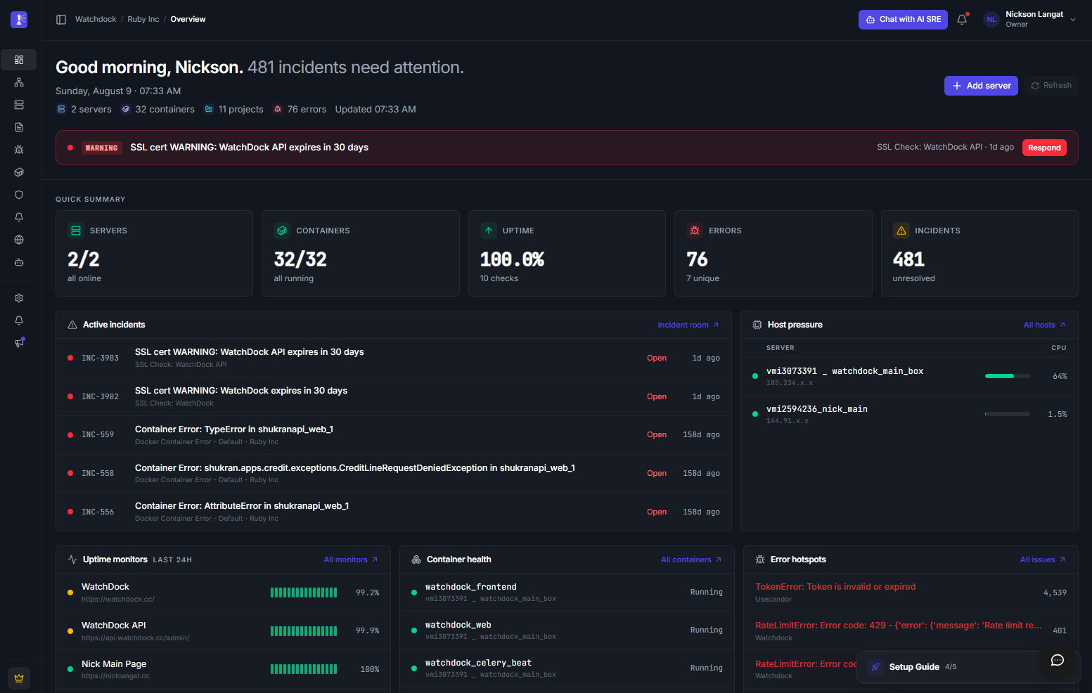Open the settings gear sidebar icon
The image size is (1092, 693).
click(19, 298)
